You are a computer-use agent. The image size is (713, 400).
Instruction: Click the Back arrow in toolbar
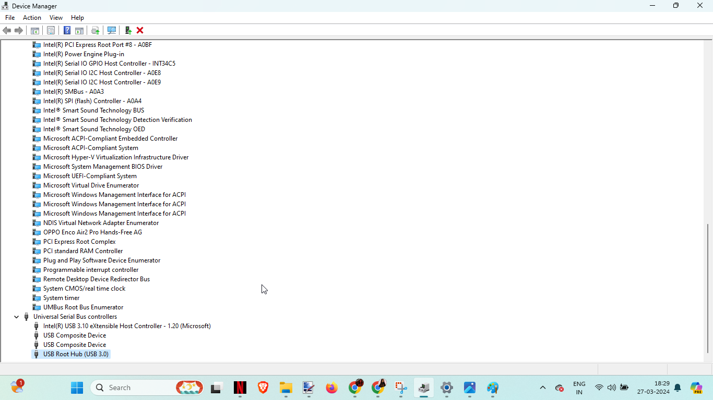(x=7, y=30)
